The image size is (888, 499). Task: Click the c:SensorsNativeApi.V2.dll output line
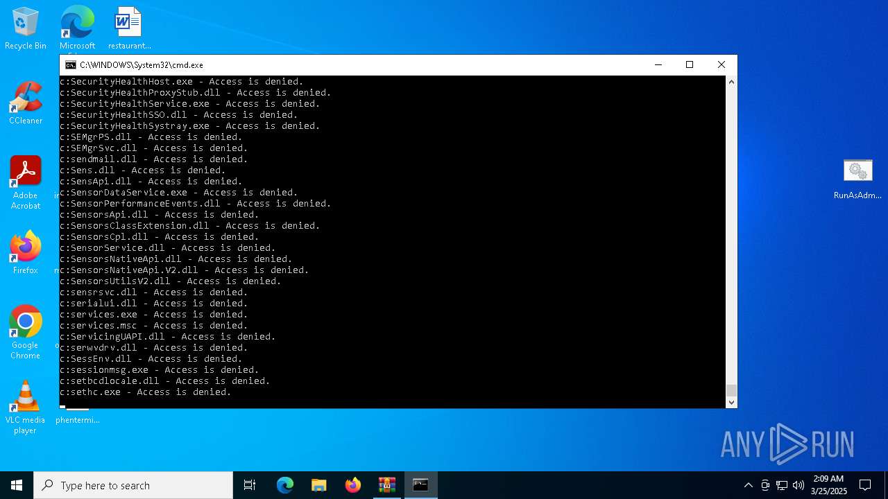[x=185, y=270]
